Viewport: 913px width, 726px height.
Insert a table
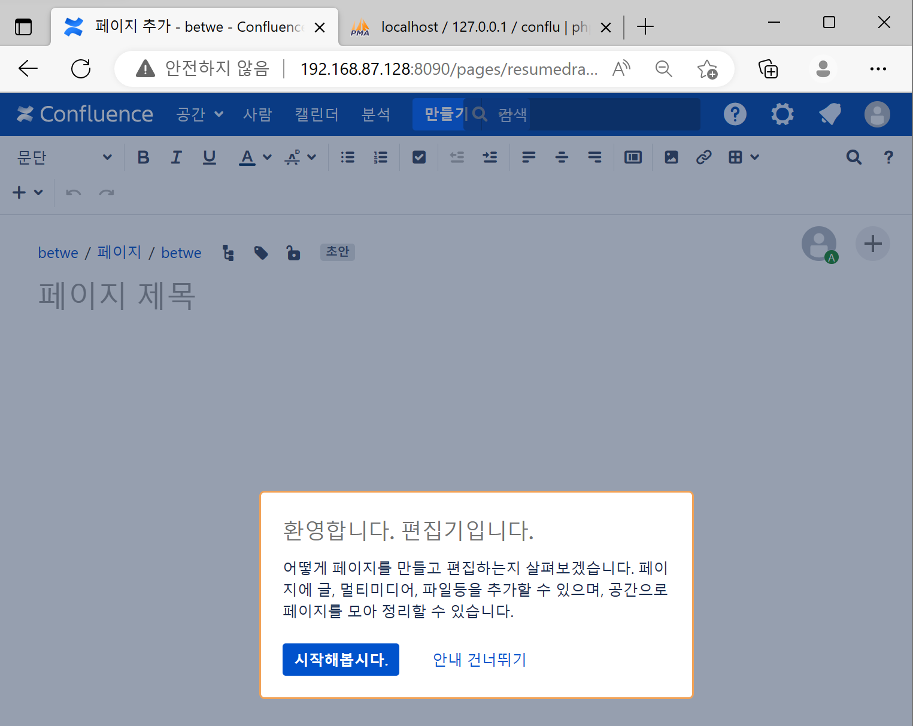(735, 157)
